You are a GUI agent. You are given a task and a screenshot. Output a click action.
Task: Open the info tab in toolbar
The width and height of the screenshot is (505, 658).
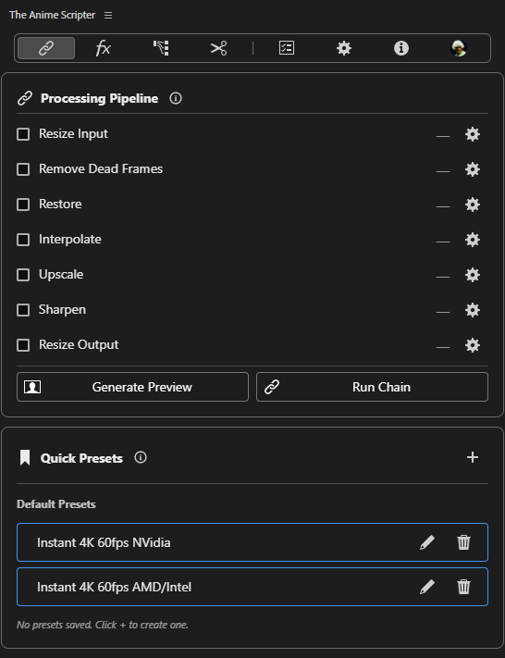coord(401,48)
